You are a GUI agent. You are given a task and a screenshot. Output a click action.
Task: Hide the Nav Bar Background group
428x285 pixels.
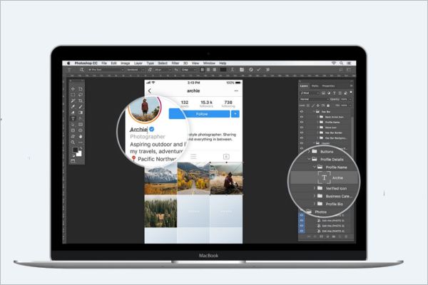click(302, 138)
